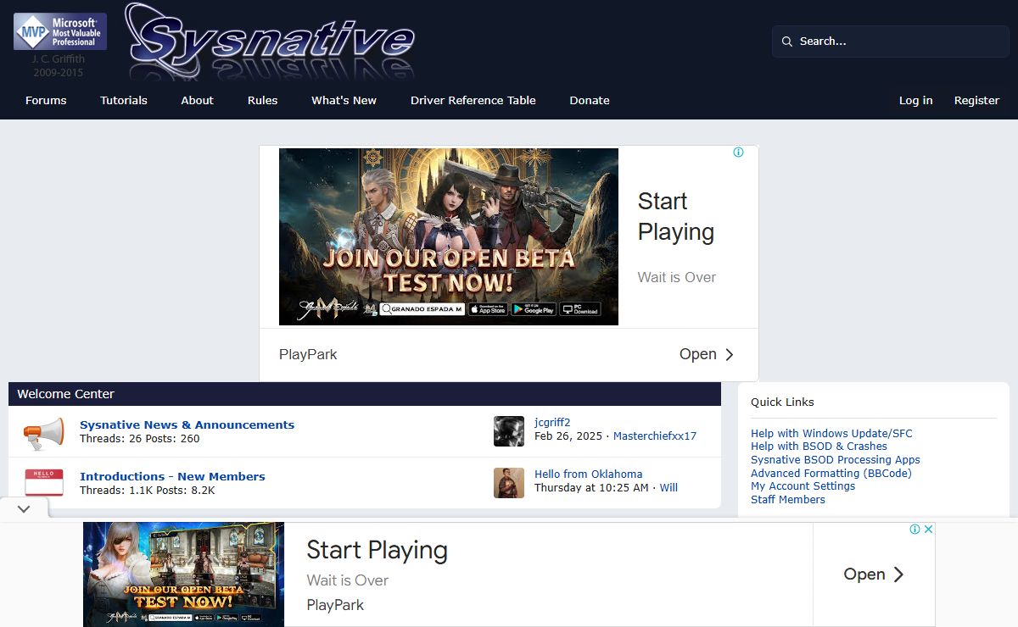Open jcgriff2 avatar thumbnail
The image size is (1018, 627).
(x=509, y=431)
